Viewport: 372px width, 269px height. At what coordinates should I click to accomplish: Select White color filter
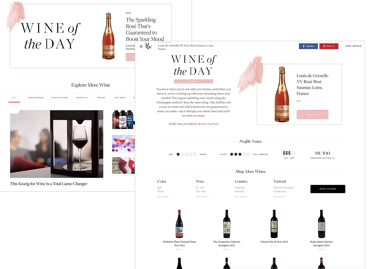point(160,191)
